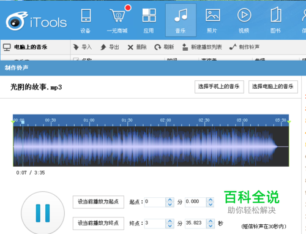Click 设当前播放为起点 set start button
The width and height of the screenshot is (306, 234).
99,202
